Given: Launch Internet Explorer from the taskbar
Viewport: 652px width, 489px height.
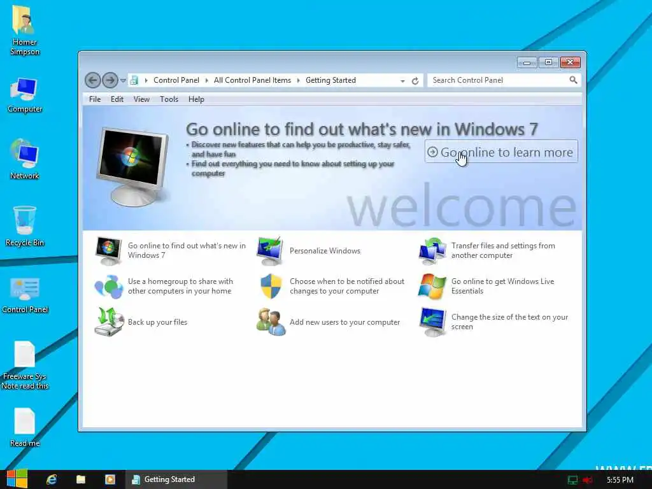Looking at the screenshot, I should click(52, 479).
